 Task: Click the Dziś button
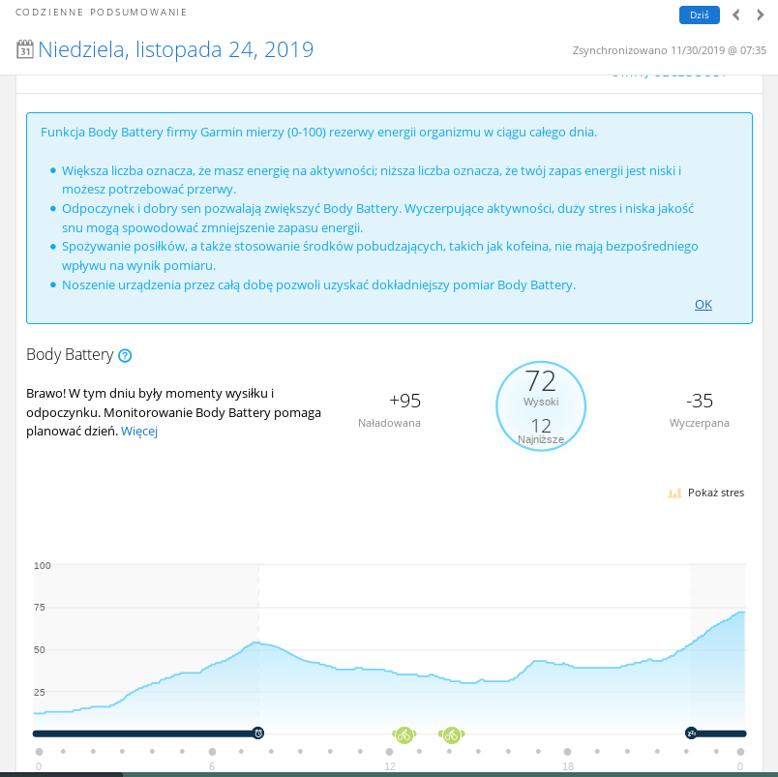(699, 15)
